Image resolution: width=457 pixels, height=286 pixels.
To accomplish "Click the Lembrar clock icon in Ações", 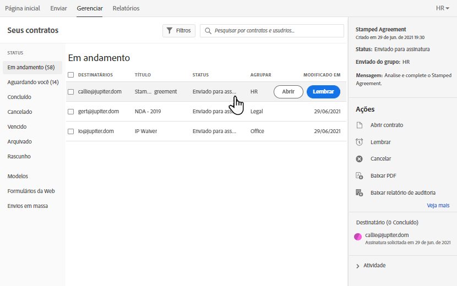I will tap(359, 142).
